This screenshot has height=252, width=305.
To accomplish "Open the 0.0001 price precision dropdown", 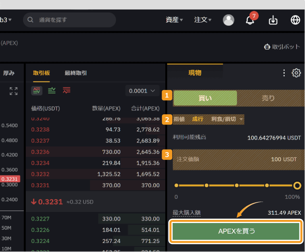I will tap(142, 91).
